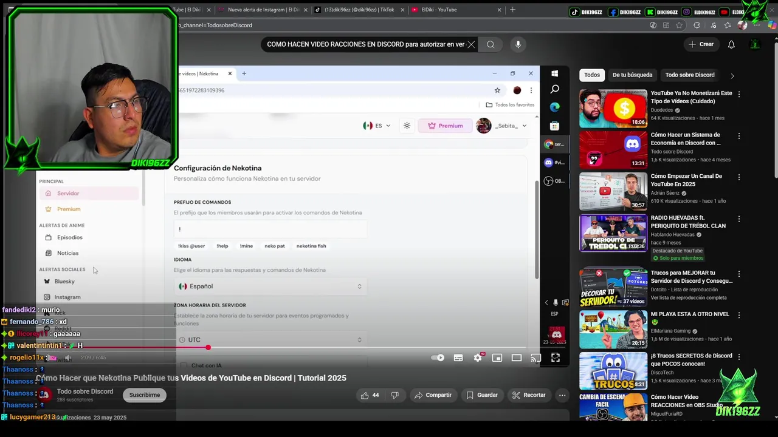Screen dimensions: 778x437
Task: Add page to favorites star in address bar
Action: (679, 25)
